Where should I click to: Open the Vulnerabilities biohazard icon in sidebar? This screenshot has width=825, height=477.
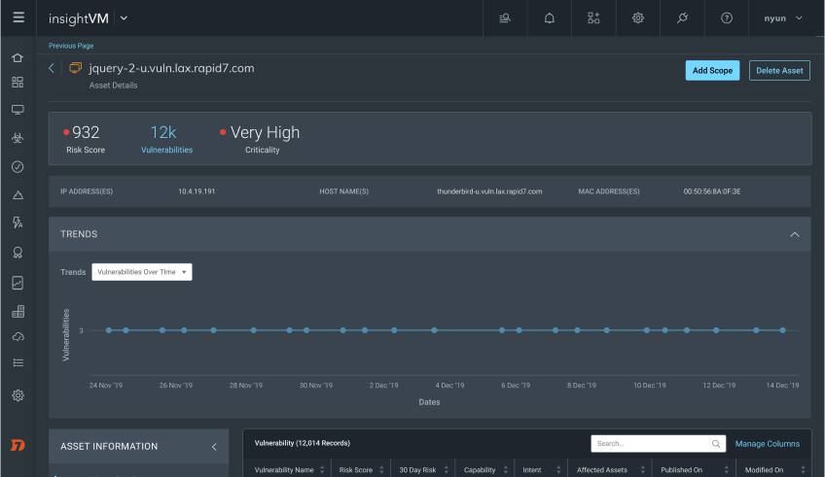tap(18, 138)
